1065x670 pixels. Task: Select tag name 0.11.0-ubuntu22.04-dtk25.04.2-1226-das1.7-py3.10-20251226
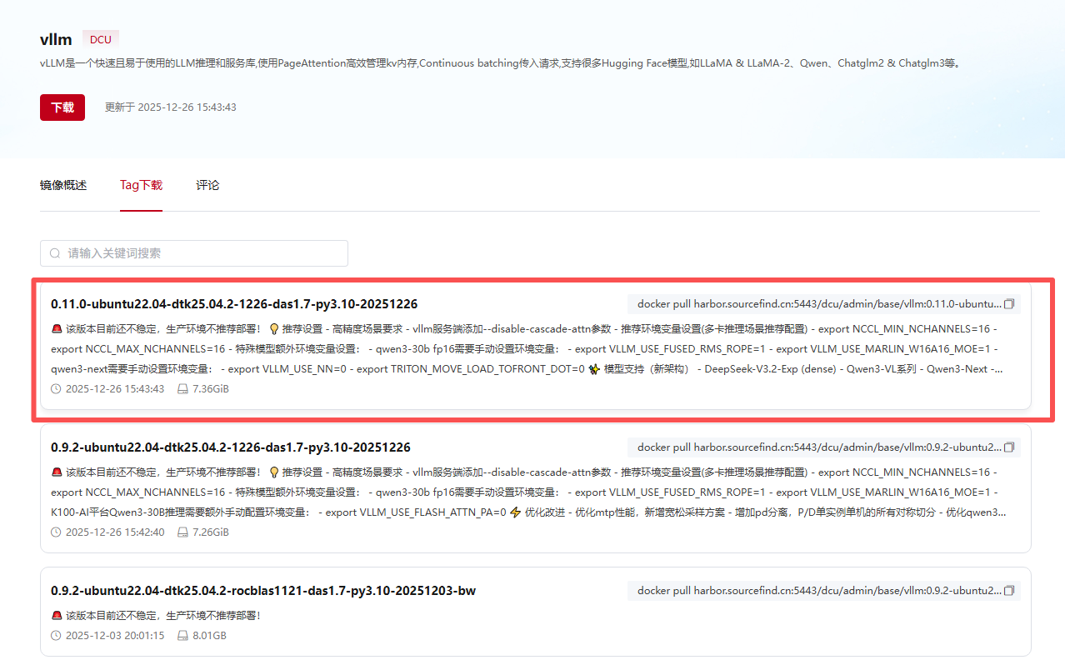(x=234, y=304)
